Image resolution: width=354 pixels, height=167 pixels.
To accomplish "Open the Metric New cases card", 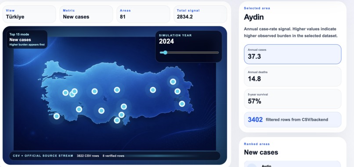I will click(86, 14).
